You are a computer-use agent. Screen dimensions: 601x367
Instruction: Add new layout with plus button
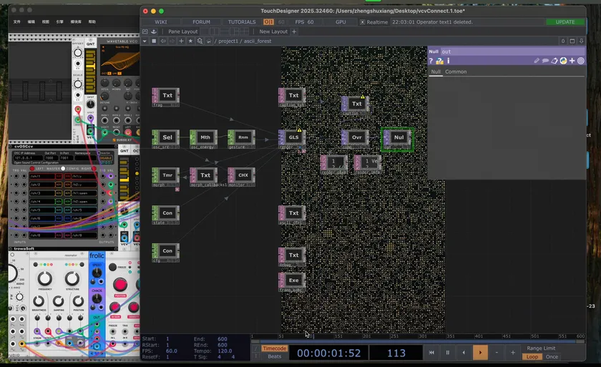(x=294, y=31)
